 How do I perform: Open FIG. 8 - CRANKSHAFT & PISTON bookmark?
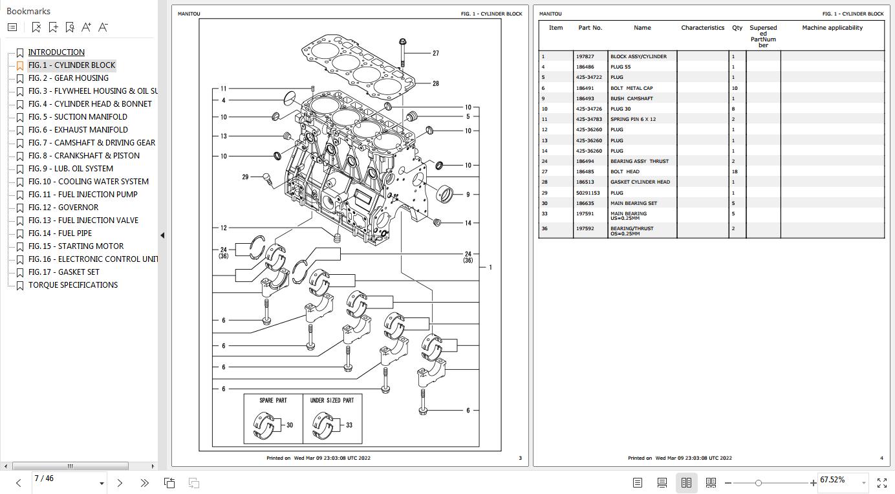(x=83, y=156)
